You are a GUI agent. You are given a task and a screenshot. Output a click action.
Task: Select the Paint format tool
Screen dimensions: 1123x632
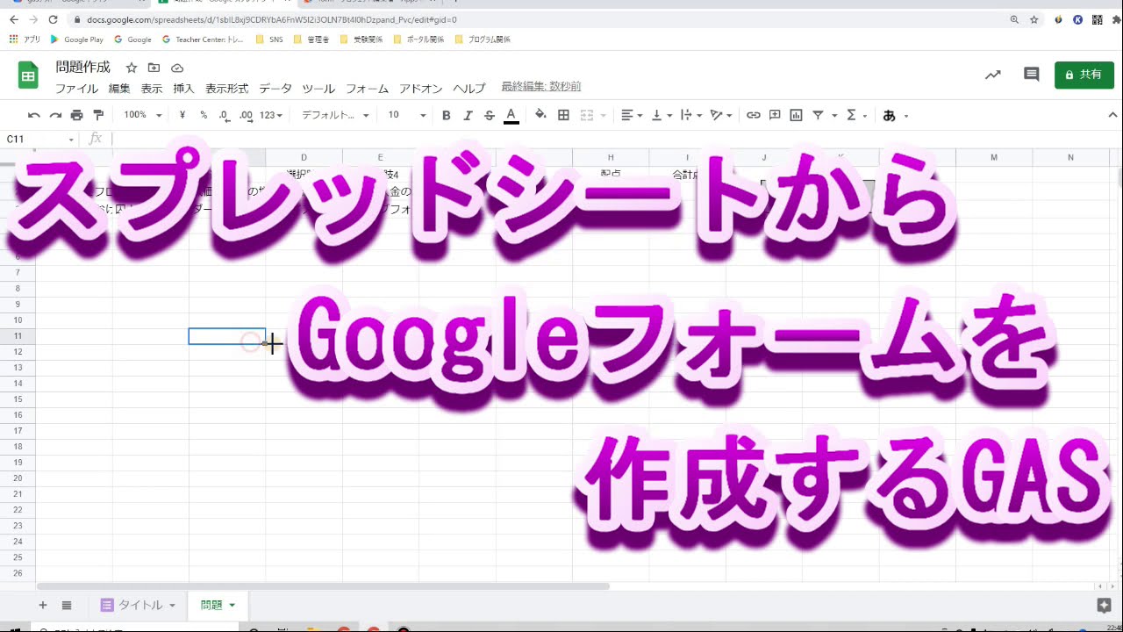[98, 115]
